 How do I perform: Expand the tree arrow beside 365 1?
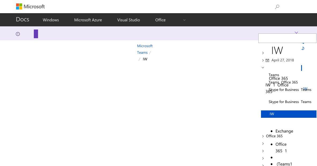point(263,151)
